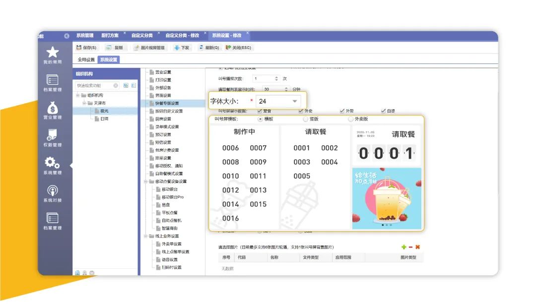Adjust the 请取餐列表展示时间 spinner arrows
536x304 pixels.
click(286, 89)
